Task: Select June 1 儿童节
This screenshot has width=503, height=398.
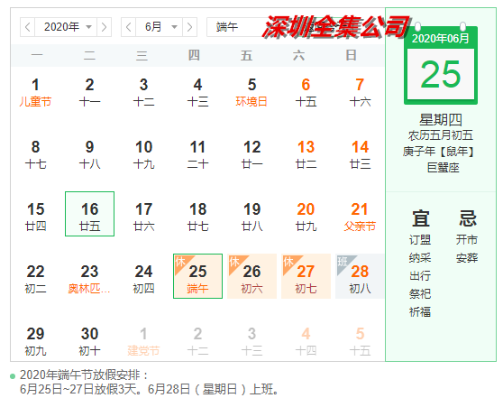Action: click(35, 92)
